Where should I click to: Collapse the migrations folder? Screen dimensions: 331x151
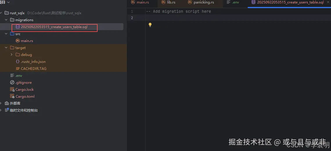click(x=6, y=20)
